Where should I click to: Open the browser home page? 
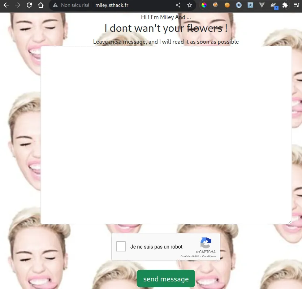click(x=40, y=5)
